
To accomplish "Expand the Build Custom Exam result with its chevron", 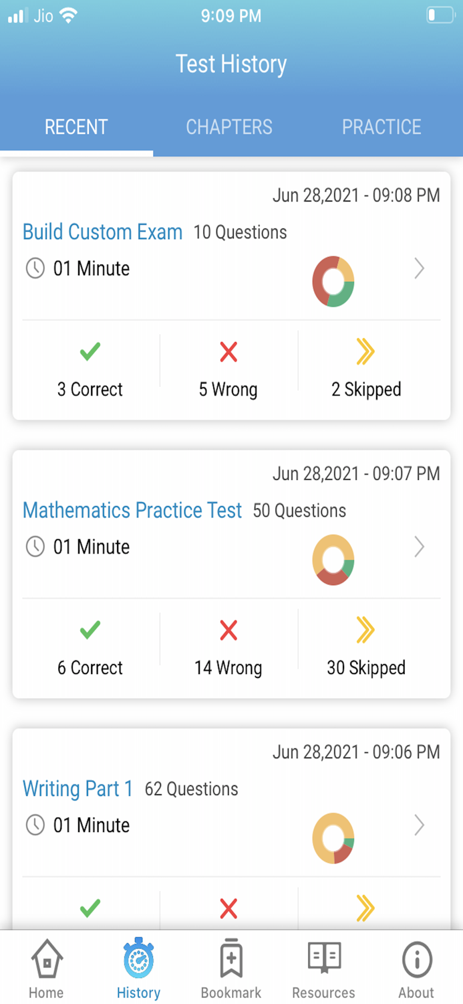I will (x=420, y=268).
